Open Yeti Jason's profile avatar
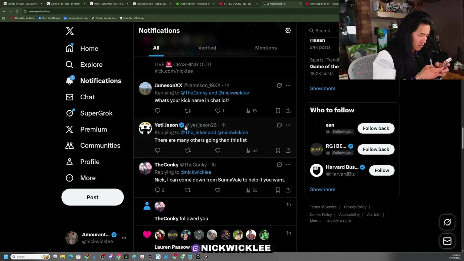This screenshot has width=464, height=261. click(145, 128)
